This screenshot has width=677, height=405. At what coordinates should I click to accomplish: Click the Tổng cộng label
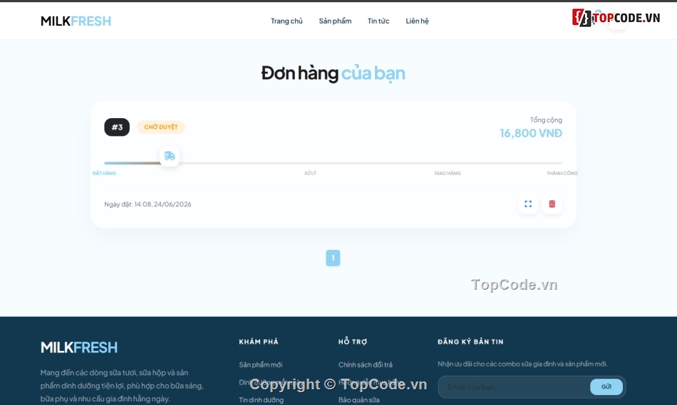point(546,120)
